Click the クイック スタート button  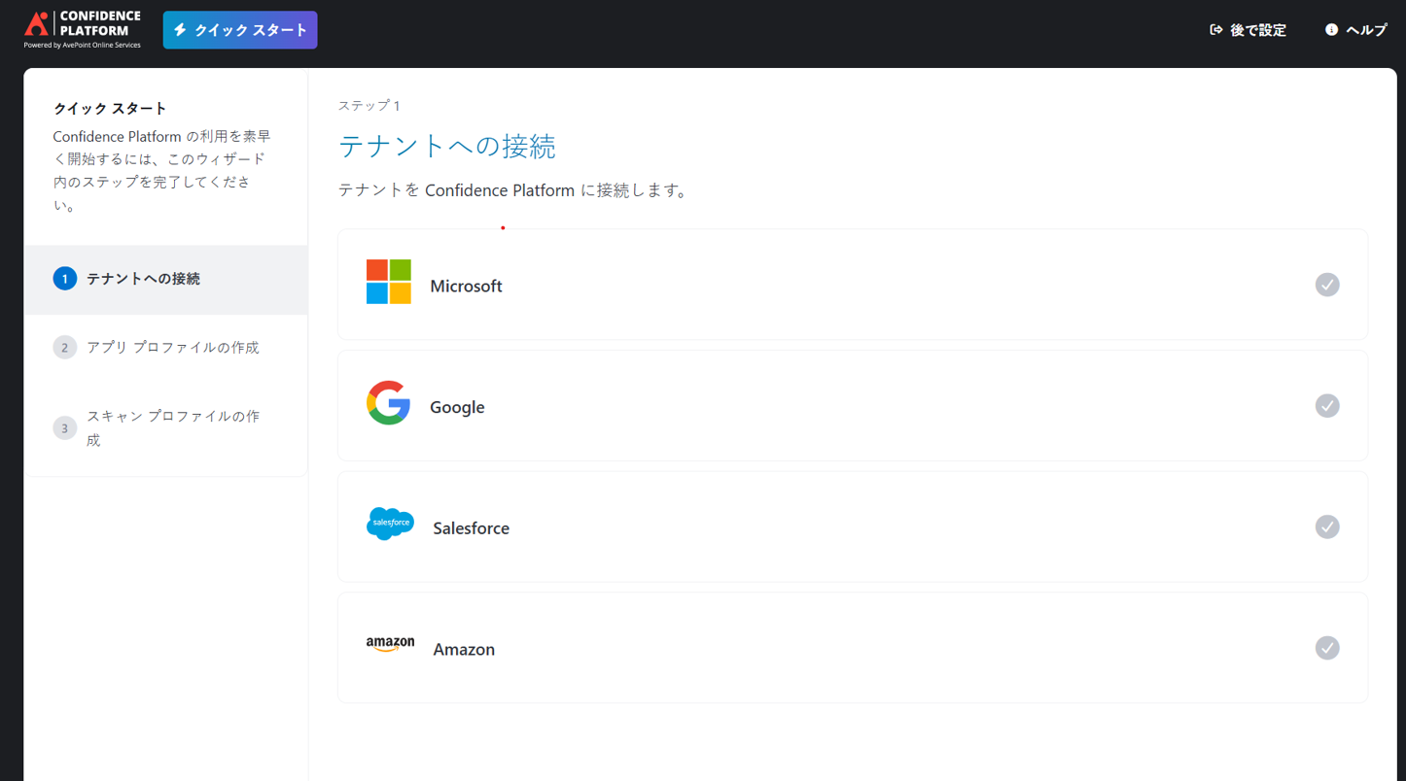tap(239, 29)
